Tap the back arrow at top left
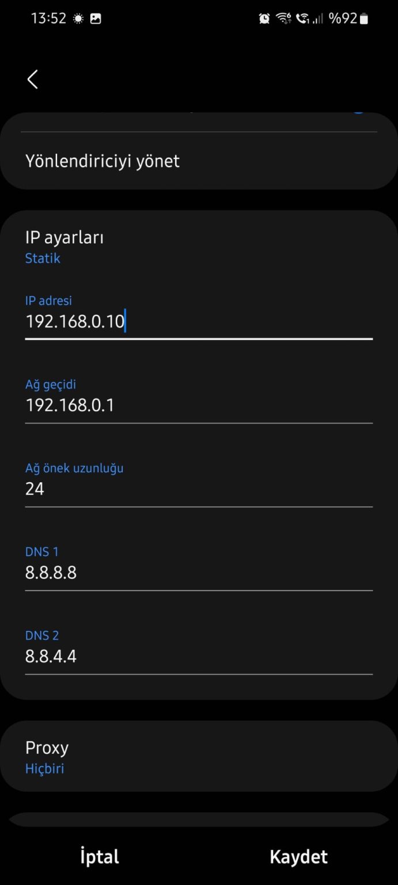 32,80
